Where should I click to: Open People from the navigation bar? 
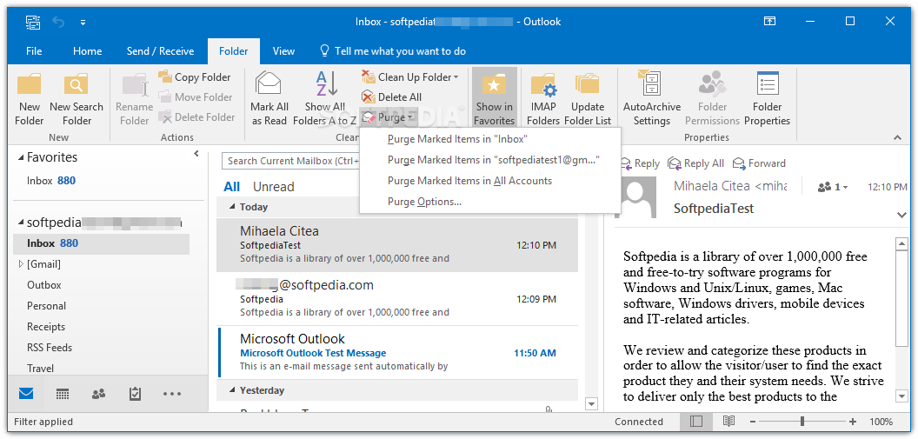[98, 394]
